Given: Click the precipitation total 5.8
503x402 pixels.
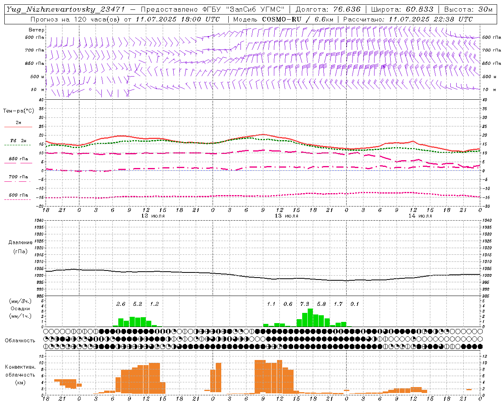Looking at the screenshot, I should point(321,304).
